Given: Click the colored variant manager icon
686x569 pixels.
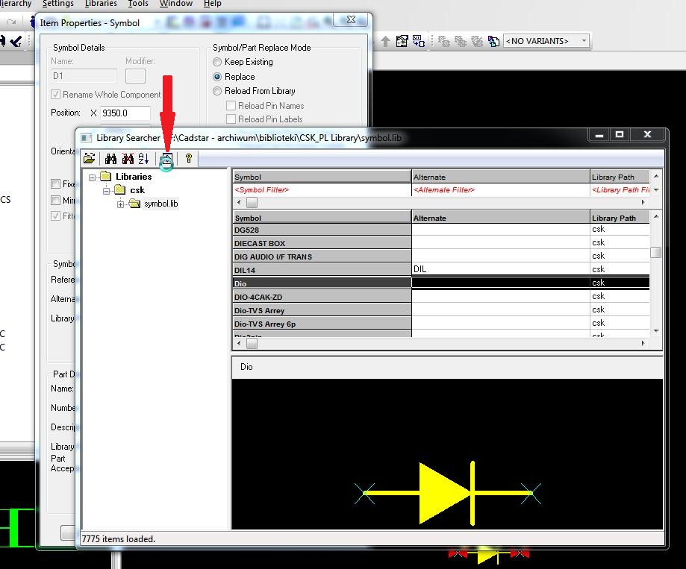Looking at the screenshot, I should 493,41.
